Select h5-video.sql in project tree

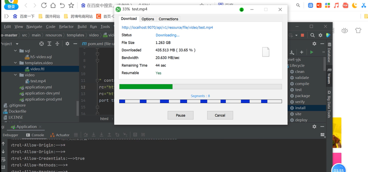(38, 57)
